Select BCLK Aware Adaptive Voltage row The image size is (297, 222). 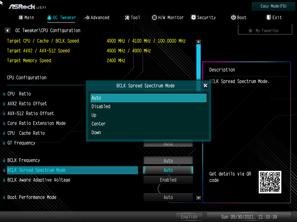tap(39, 180)
